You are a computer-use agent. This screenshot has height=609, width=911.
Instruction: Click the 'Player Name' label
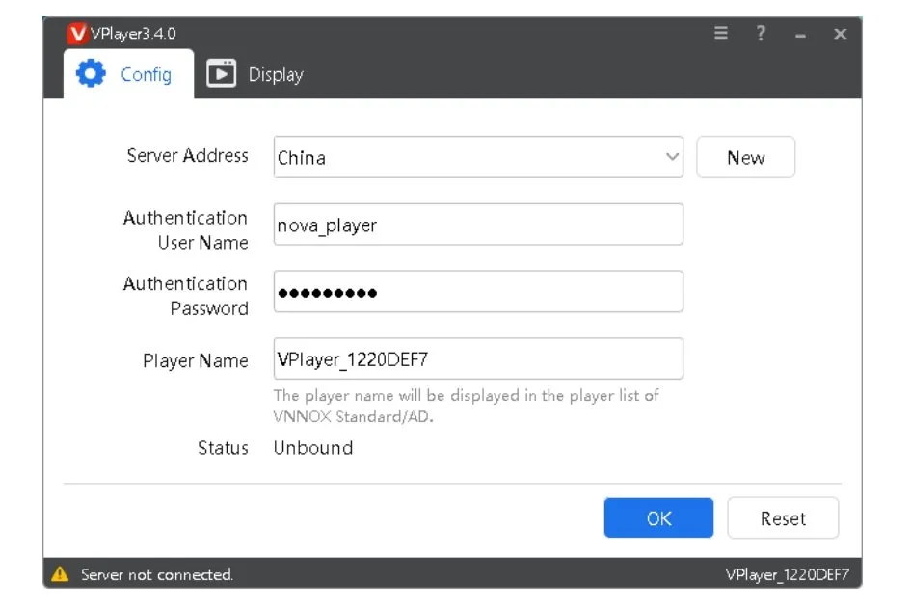click(x=195, y=360)
